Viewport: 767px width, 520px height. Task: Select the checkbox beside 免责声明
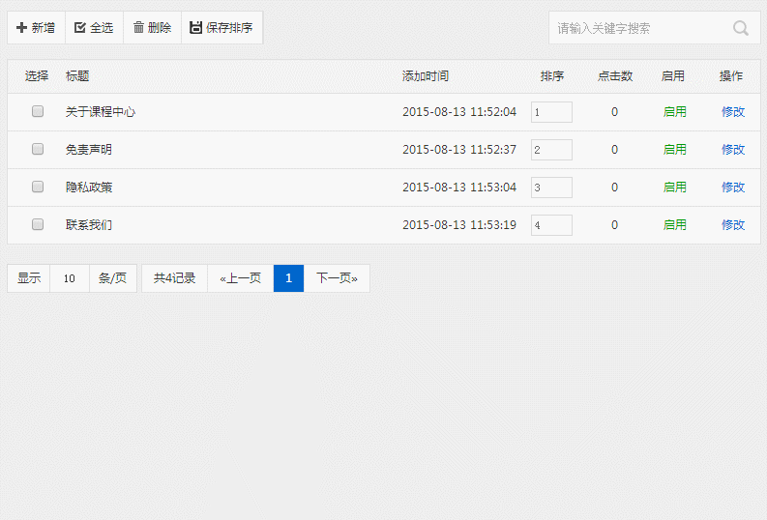click(x=38, y=149)
